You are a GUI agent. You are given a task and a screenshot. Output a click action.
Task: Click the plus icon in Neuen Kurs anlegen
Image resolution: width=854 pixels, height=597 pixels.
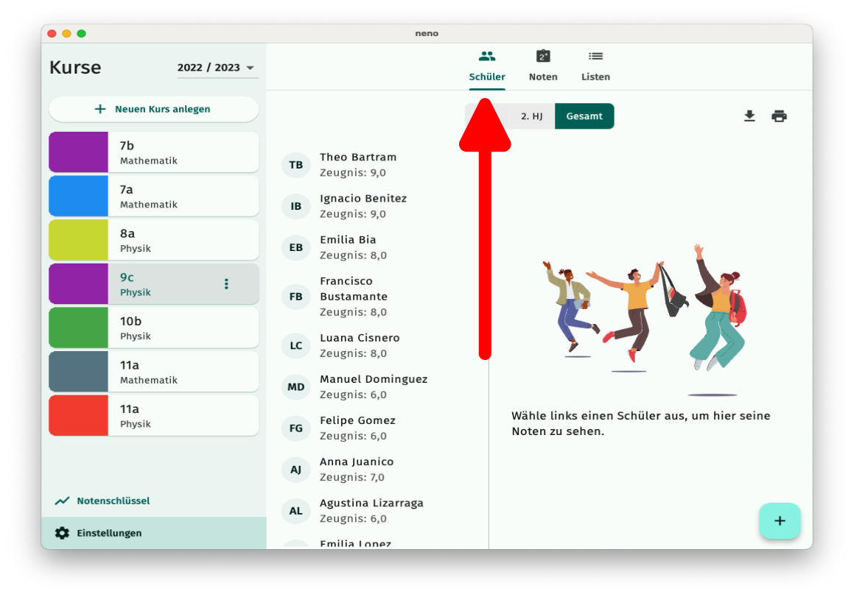pos(100,109)
